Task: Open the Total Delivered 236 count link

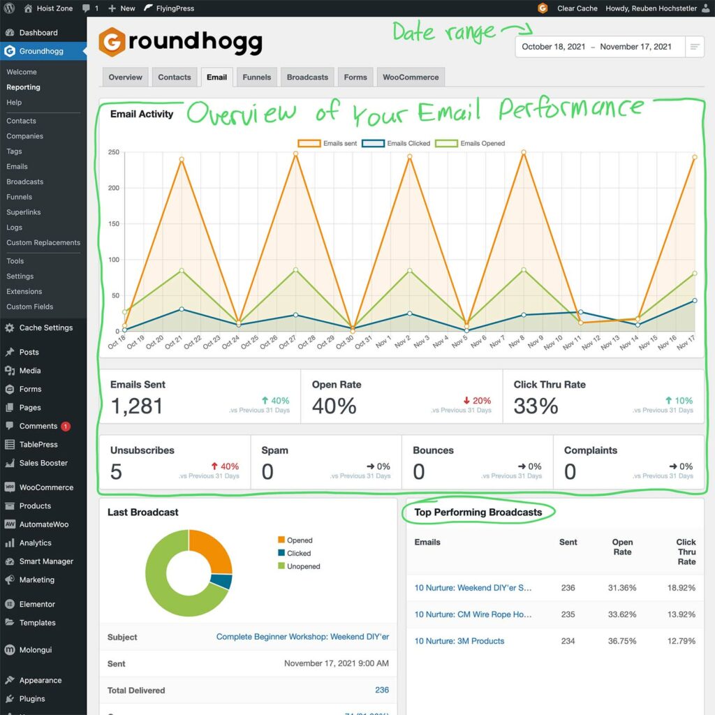Action: (381, 690)
